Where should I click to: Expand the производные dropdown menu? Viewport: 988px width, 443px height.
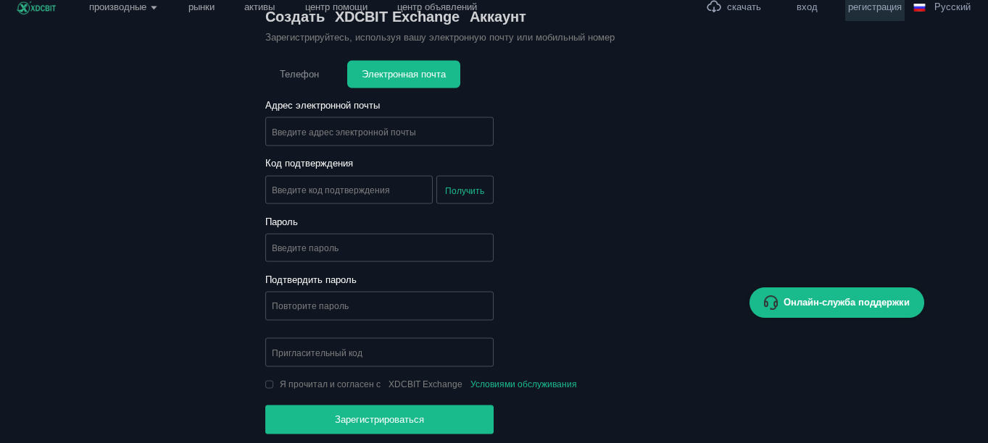[123, 7]
